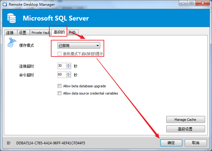This screenshot has height=151, width=212.
Task: Decrease 命令超时 with the down arrow
Action: 68,76
